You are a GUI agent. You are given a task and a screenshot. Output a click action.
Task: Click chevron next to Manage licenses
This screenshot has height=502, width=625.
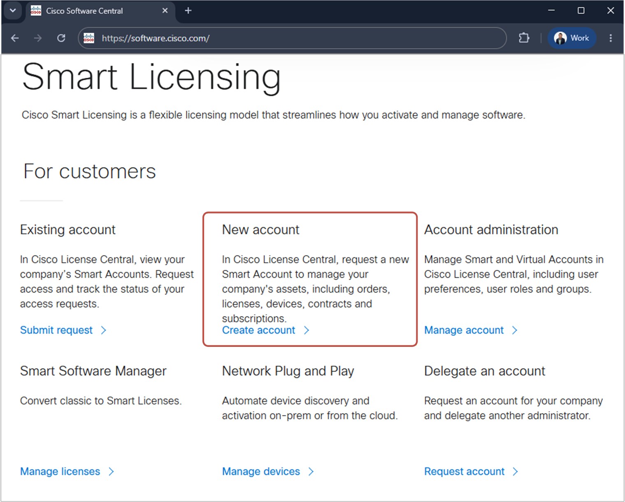(111, 472)
